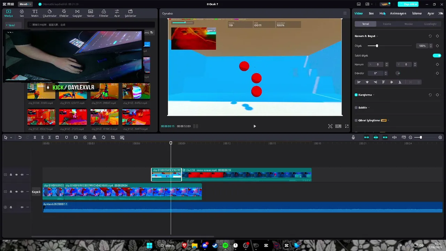Click the media search field
446x251 pixels.
91,25
